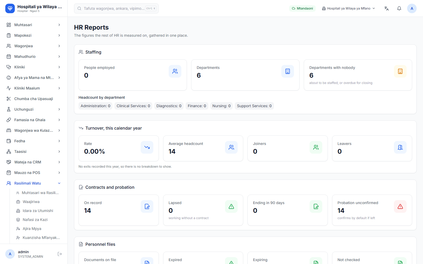423x264 pixels.
Task: Click the Mapokezi clipboard icon
Action: (9, 35)
